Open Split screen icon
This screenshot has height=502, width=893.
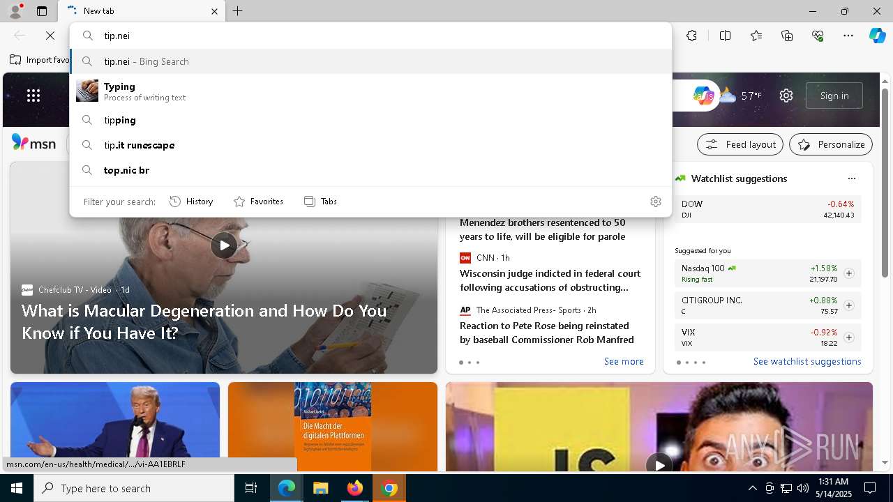[725, 36]
